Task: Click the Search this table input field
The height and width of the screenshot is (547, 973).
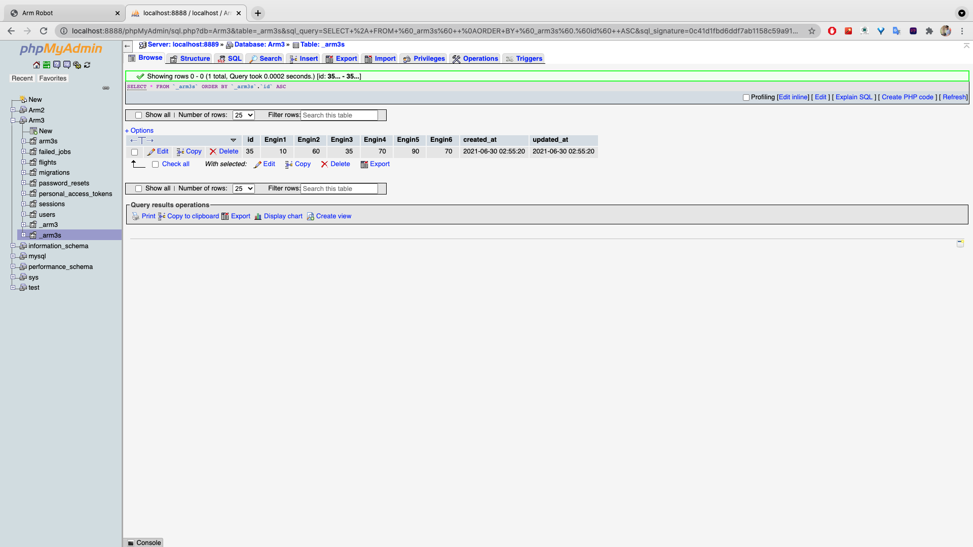Action: click(x=339, y=115)
